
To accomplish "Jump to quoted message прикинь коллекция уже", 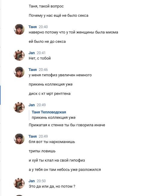I will pos(54,118).
